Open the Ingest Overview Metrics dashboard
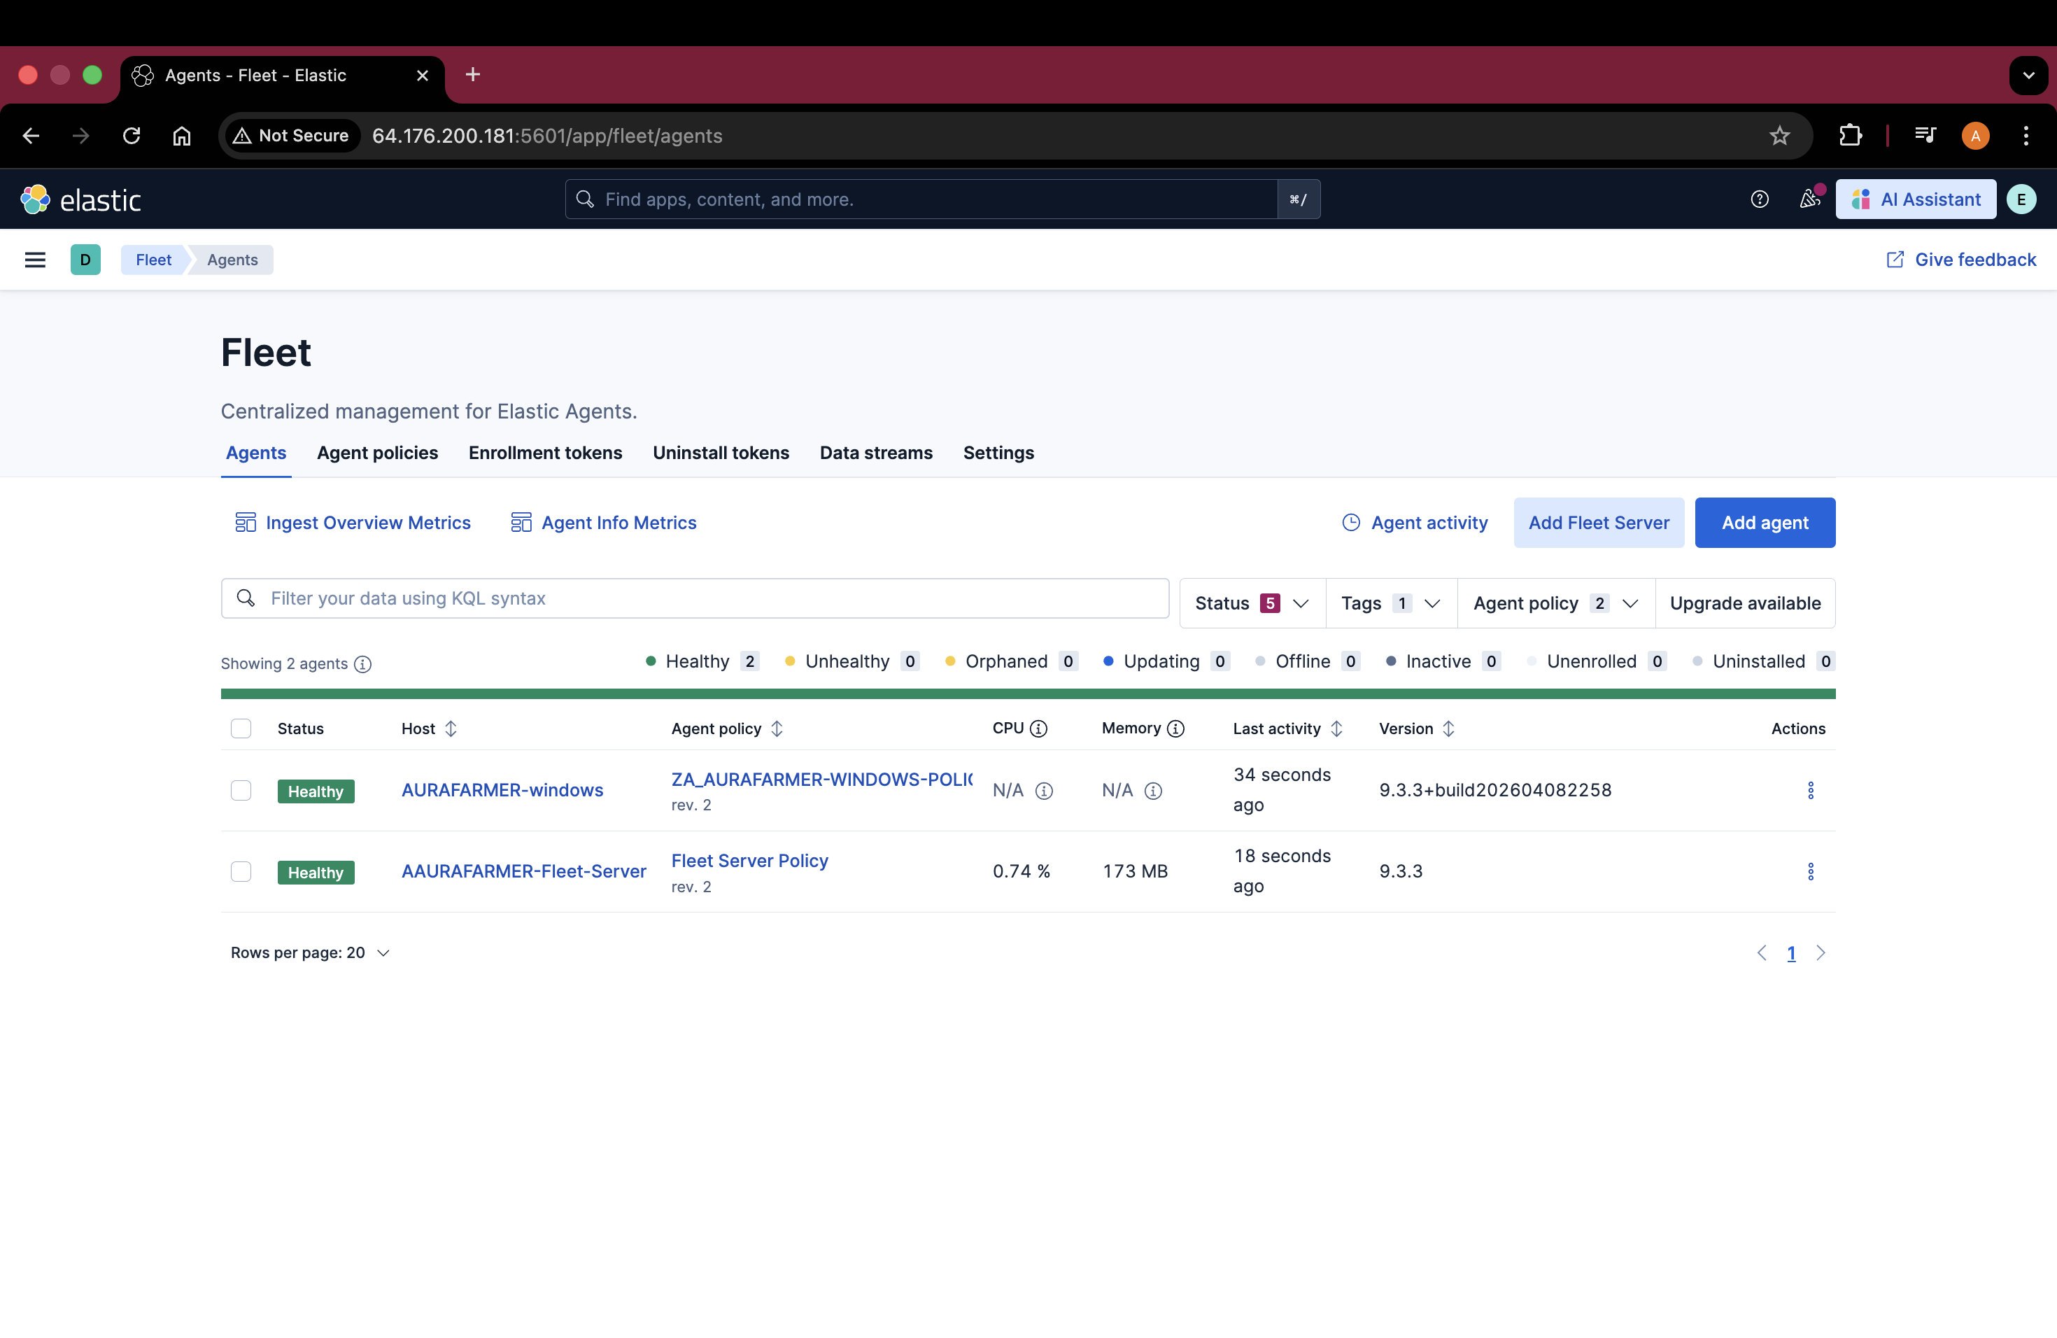 pyautogui.click(x=353, y=522)
